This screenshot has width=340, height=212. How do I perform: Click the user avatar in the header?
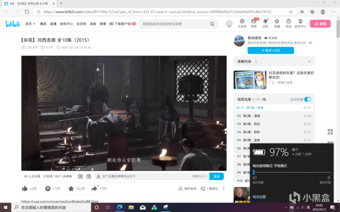[229, 24]
